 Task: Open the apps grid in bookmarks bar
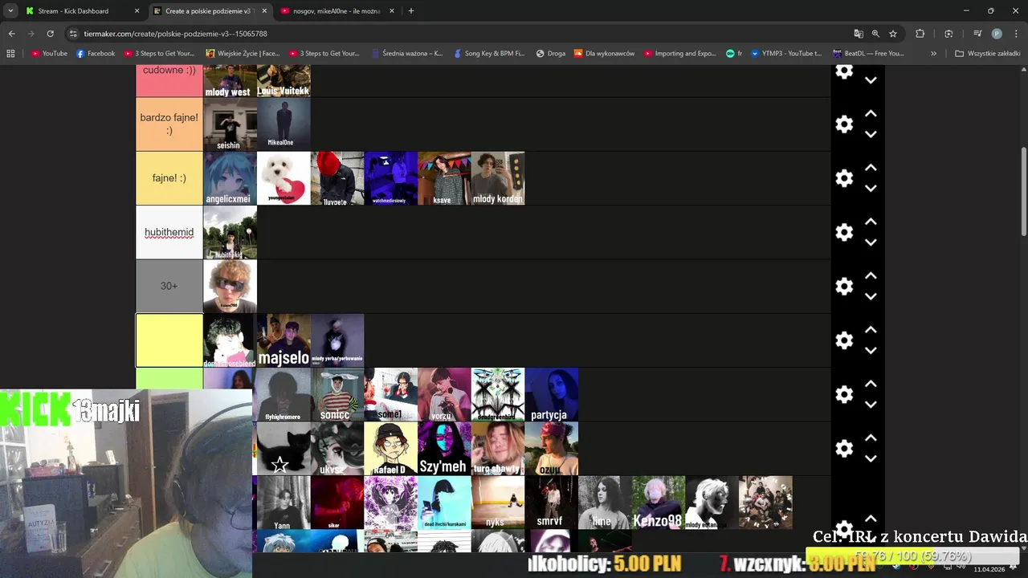click(x=10, y=54)
